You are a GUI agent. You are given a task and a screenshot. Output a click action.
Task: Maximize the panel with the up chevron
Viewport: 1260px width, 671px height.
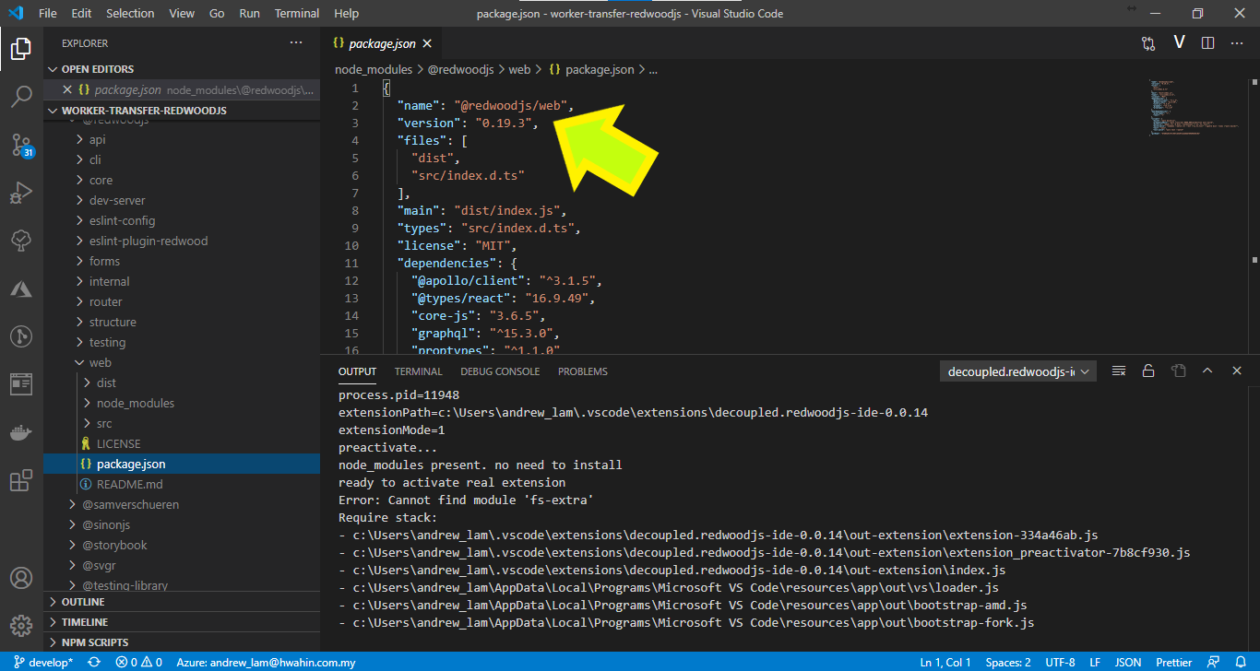point(1207,371)
